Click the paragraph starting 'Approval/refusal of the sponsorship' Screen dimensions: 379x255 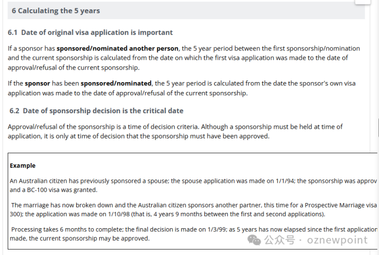point(175,131)
